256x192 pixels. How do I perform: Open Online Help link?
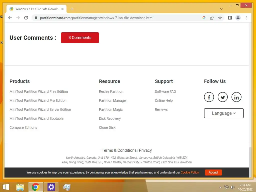(163, 100)
